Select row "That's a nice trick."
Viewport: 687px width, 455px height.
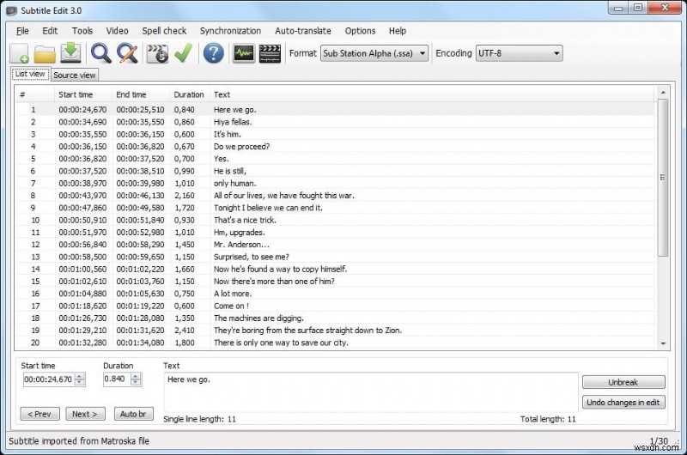pos(335,220)
